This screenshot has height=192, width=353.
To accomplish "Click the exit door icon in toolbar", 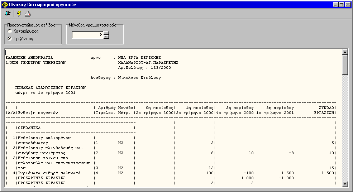I will (x=8, y=14).
